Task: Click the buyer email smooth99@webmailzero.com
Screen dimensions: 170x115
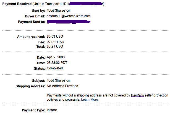Action: (69, 16)
